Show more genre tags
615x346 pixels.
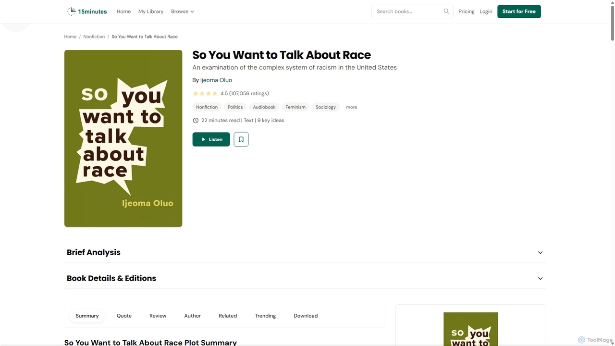tap(352, 107)
